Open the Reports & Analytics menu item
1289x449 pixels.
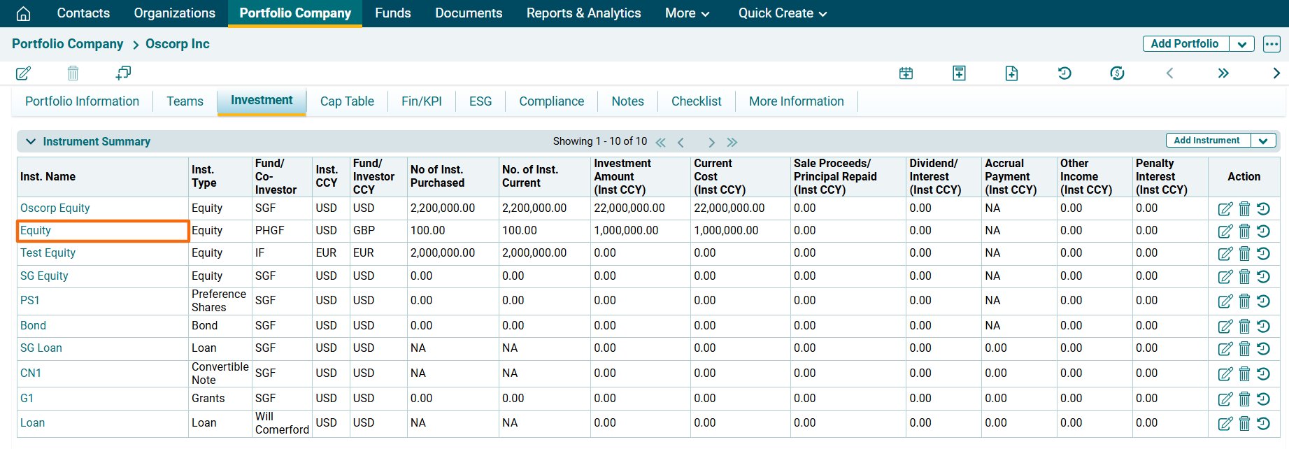(x=583, y=13)
